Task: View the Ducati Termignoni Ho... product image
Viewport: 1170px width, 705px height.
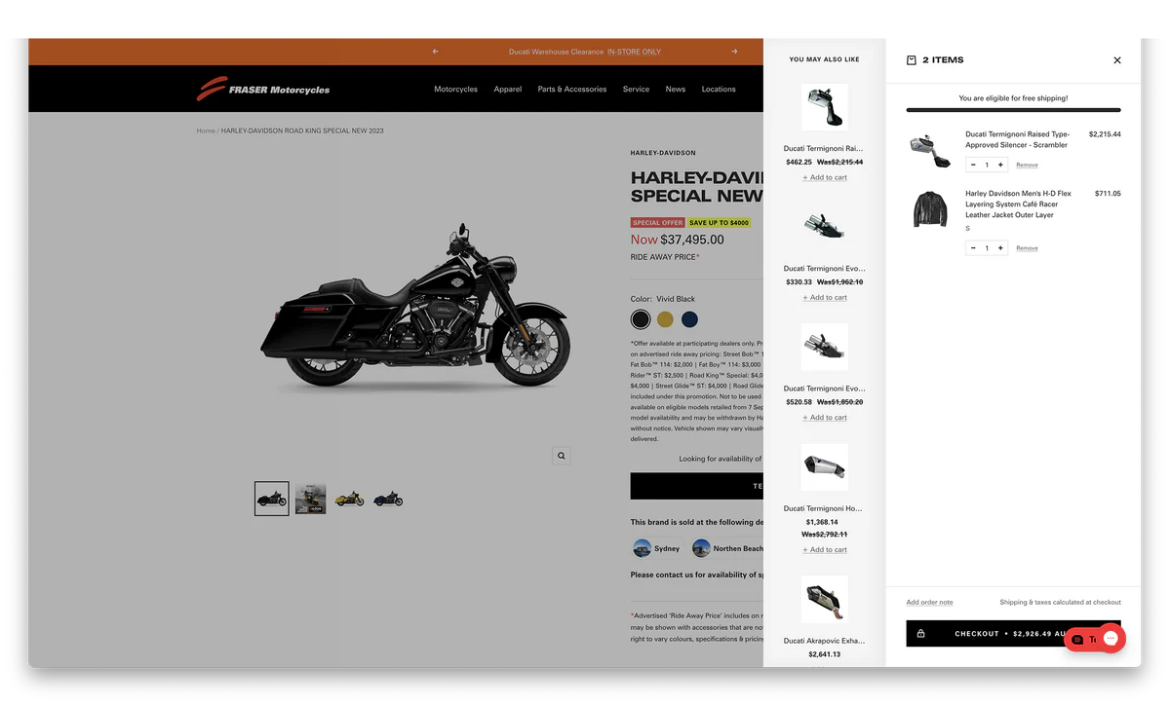Action: [825, 466]
